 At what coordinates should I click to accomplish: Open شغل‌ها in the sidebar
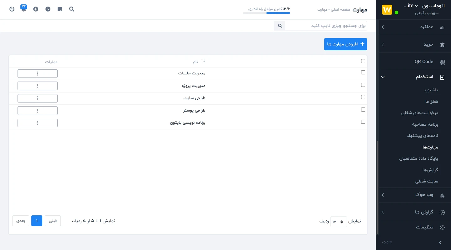tap(432, 102)
